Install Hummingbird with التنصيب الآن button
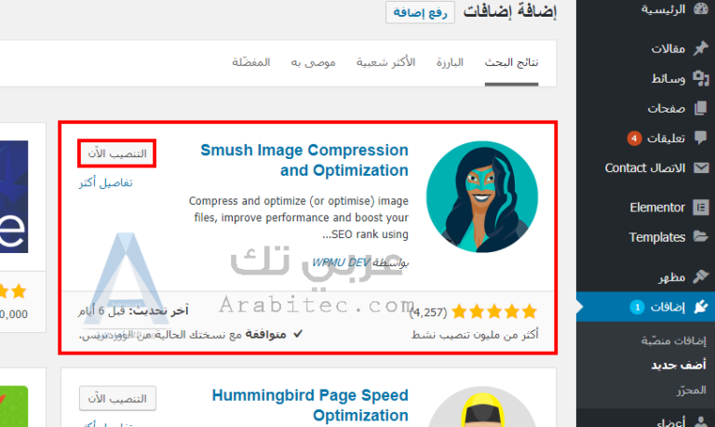This screenshot has width=715, height=427. coord(117,399)
